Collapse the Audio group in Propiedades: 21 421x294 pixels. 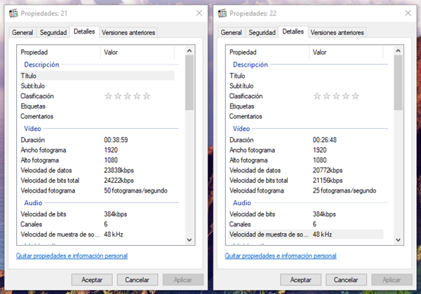(33, 203)
